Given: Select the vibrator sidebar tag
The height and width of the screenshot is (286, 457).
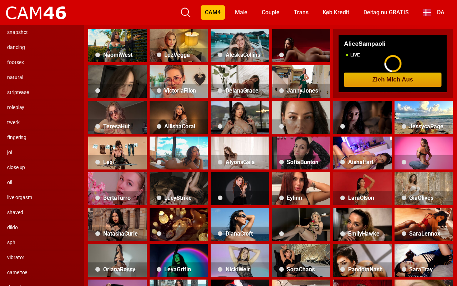Looking at the screenshot, I should [42, 257].
